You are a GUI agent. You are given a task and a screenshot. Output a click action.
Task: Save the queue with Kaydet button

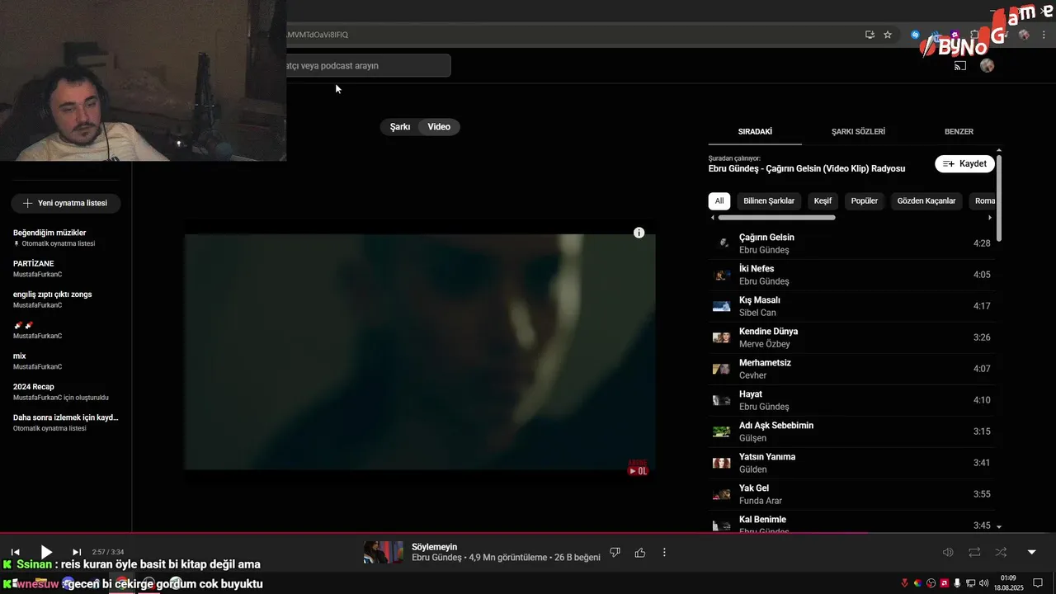tap(964, 163)
